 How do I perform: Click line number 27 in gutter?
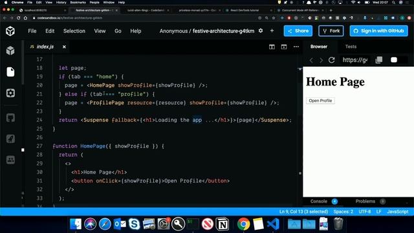pyautogui.click(x=39, y=146)
